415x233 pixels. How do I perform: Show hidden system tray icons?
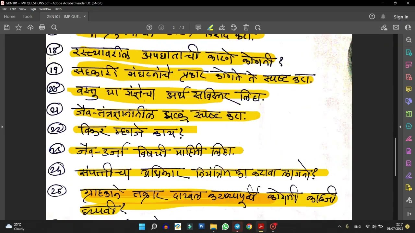click(339, 227)
